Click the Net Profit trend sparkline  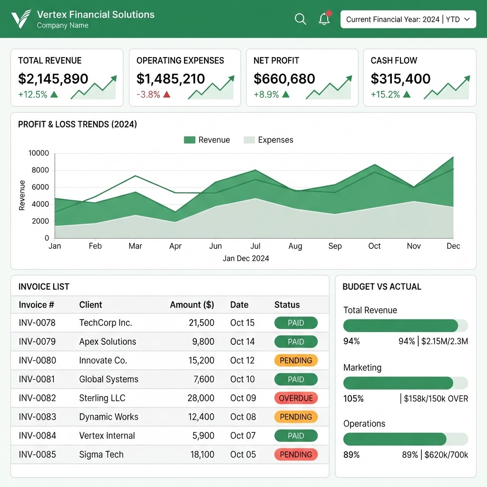[x=329, y=88]
